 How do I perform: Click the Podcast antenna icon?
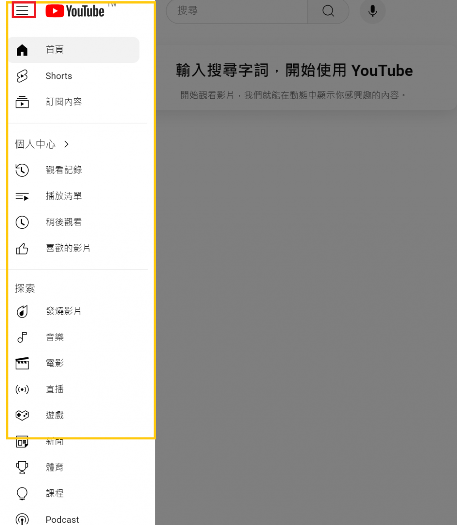22,519
